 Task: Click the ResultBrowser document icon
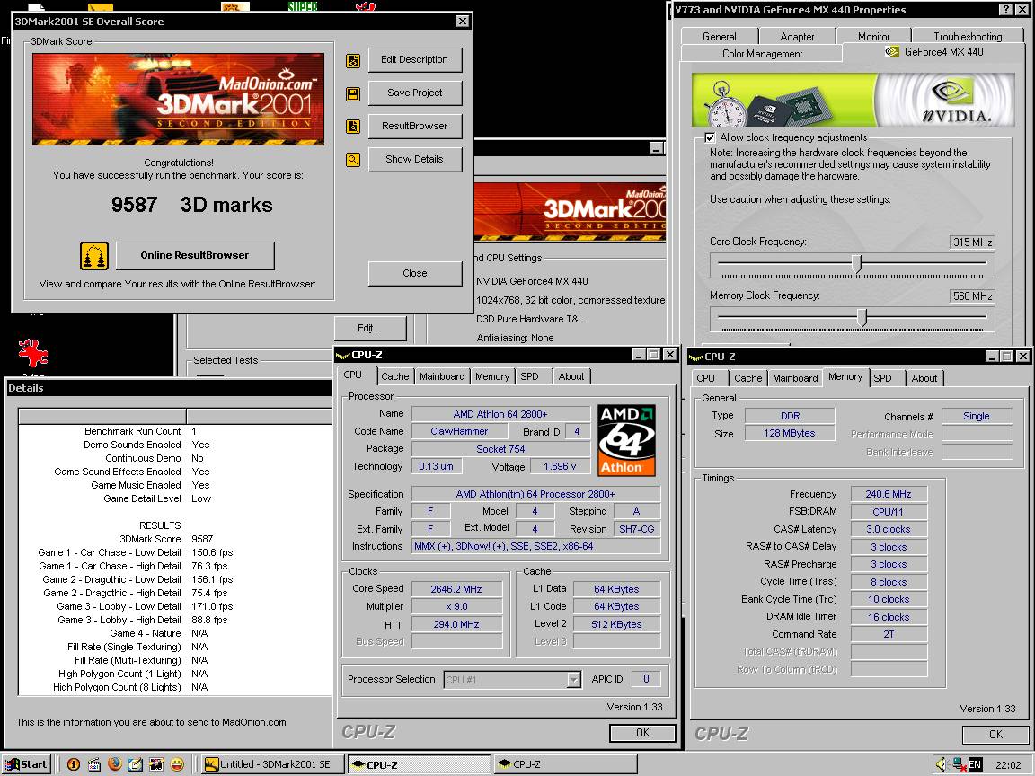coord(353,126)
